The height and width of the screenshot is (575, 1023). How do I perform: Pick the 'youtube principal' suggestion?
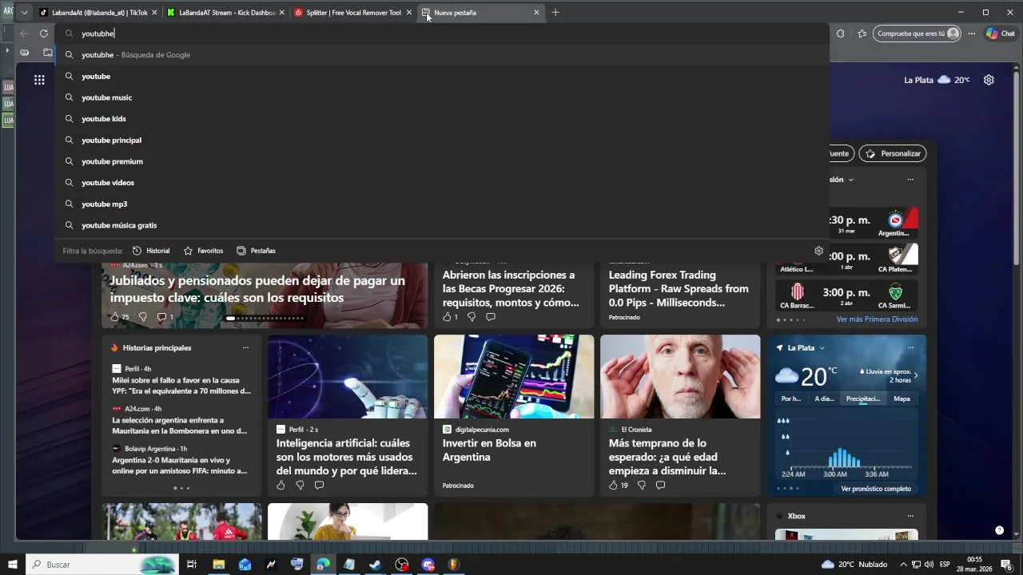[x=441, y=140]
